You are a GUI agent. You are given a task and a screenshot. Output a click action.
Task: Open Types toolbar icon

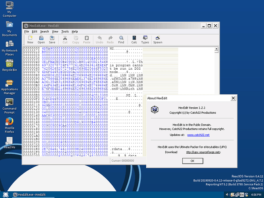[145, 40]
